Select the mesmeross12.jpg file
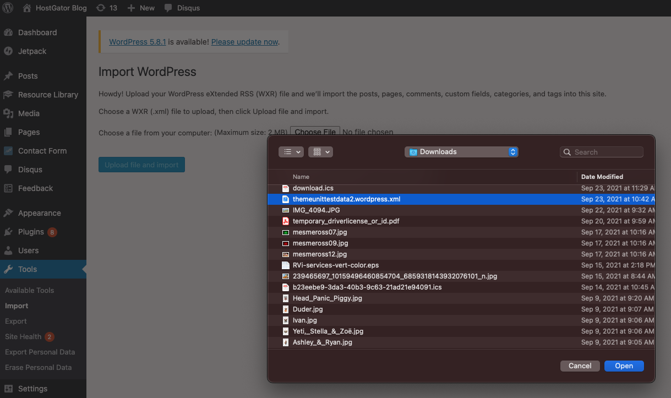Screen dimensions: 671x398 [x=461, y=254]
